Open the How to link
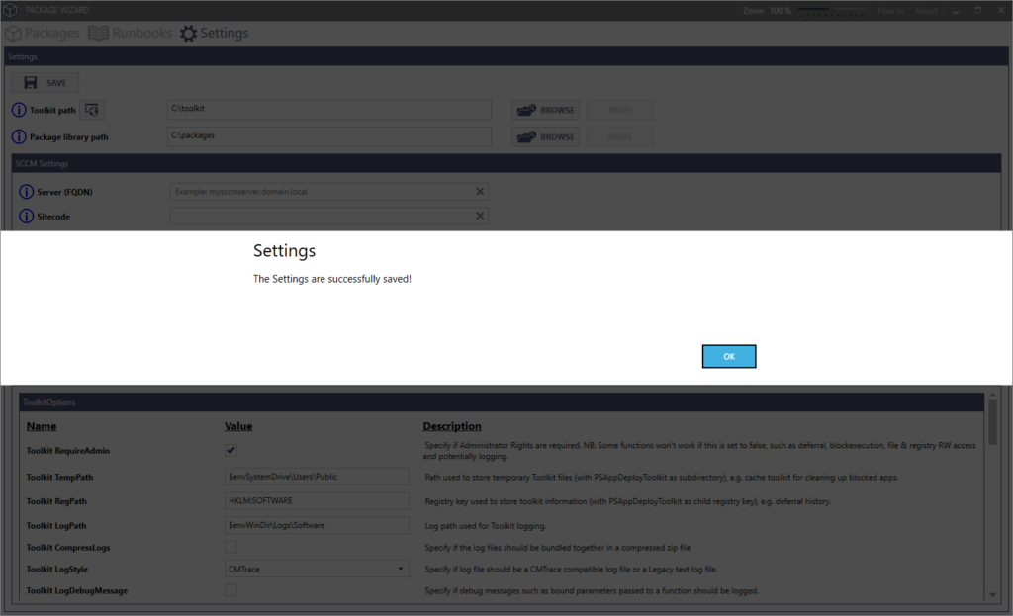 click(891, 11)
